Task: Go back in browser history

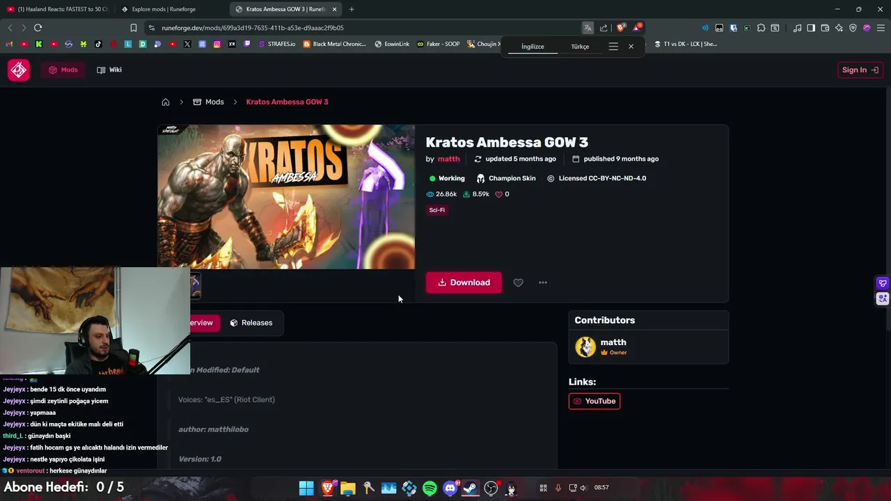Action: (x=10, y=28)
